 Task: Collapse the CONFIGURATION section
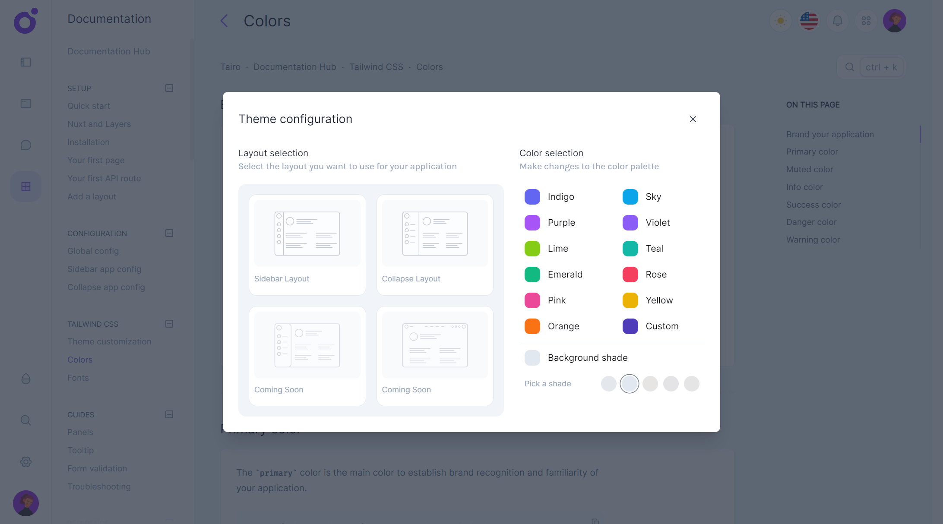pyautogui.click(x=169, y=233)
